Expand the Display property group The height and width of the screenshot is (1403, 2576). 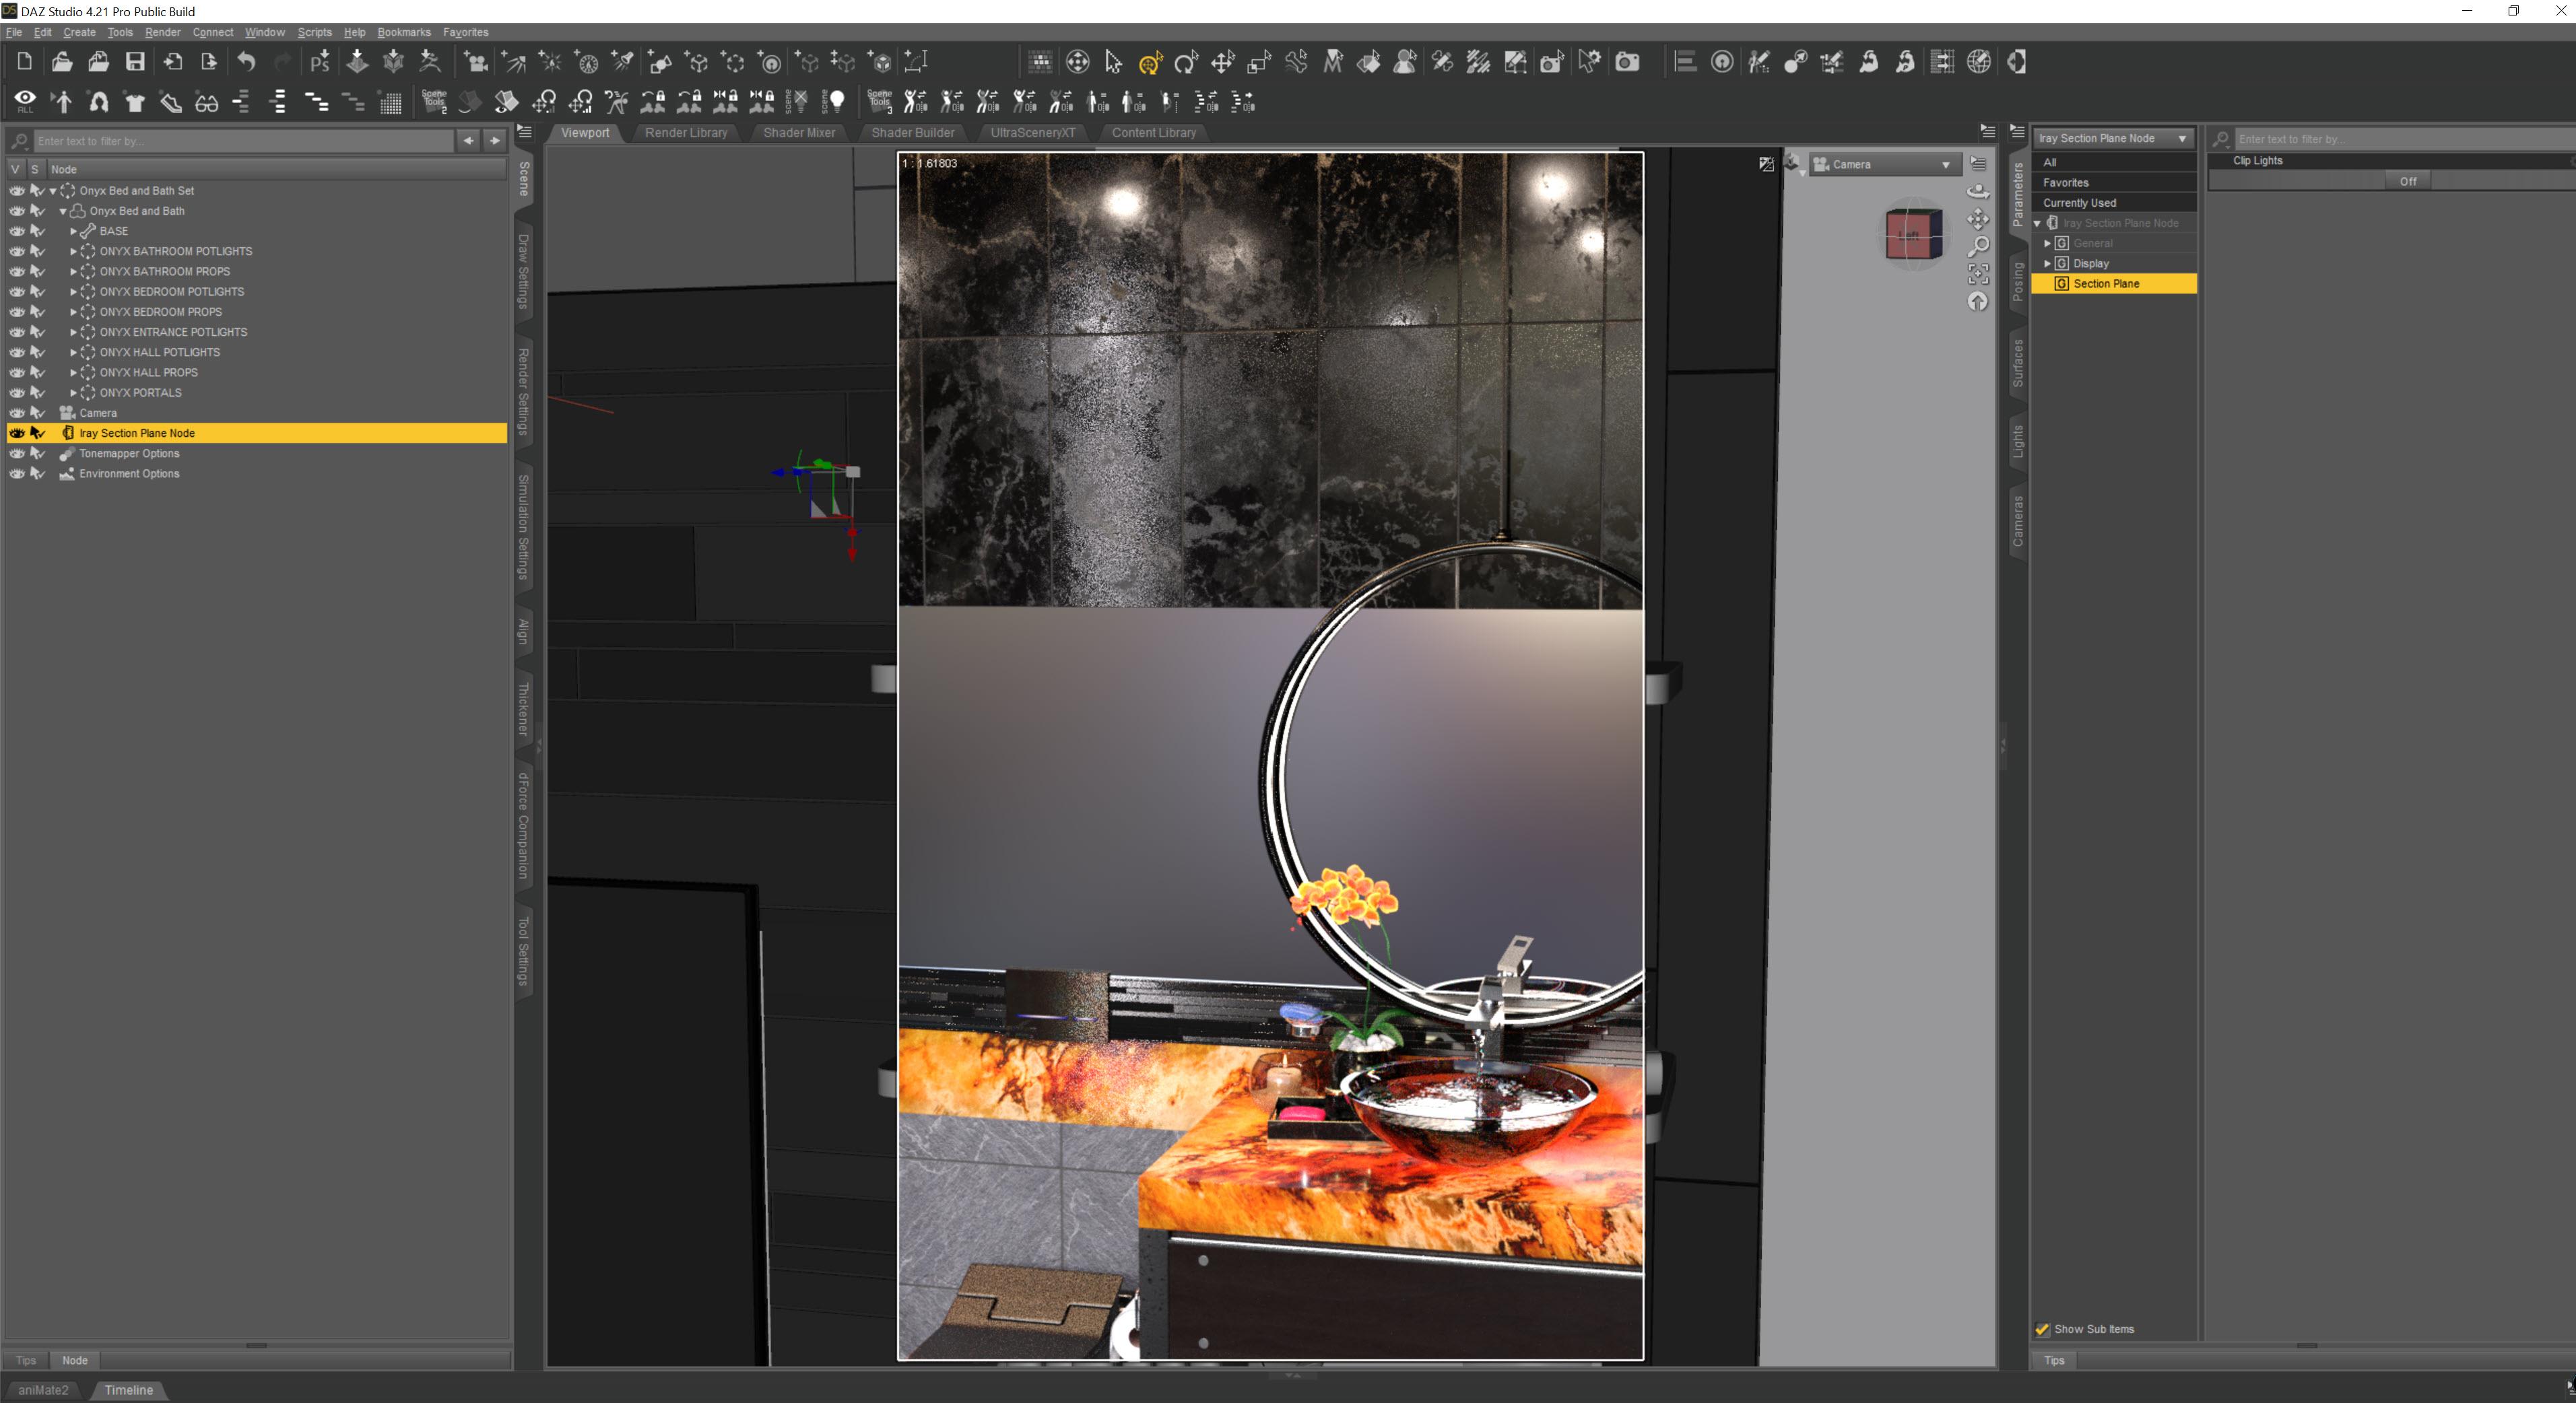click(x=2047, y=263)
